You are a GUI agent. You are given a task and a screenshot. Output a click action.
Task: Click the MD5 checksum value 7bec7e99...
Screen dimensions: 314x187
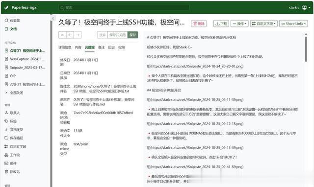[103, 113]
